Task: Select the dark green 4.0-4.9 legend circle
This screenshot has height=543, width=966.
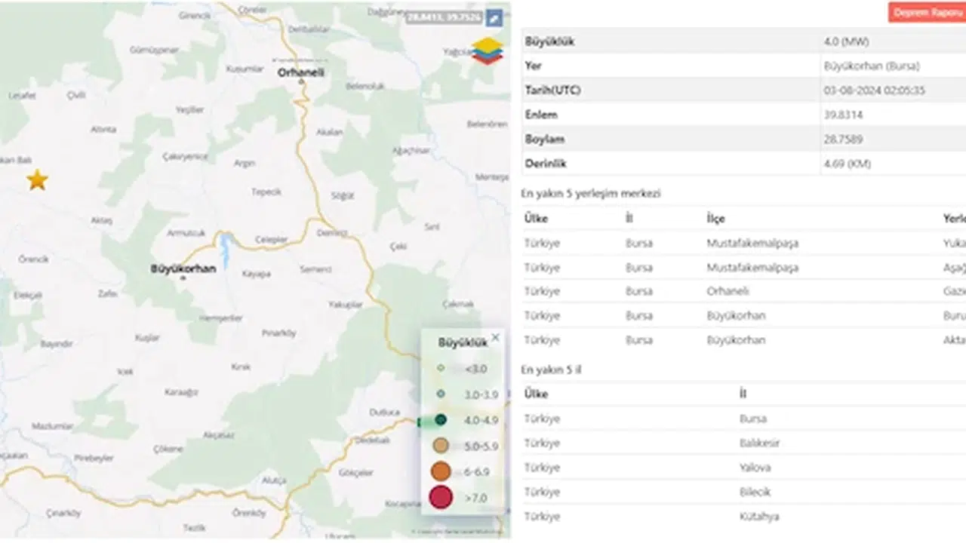Action: (441, 420)
